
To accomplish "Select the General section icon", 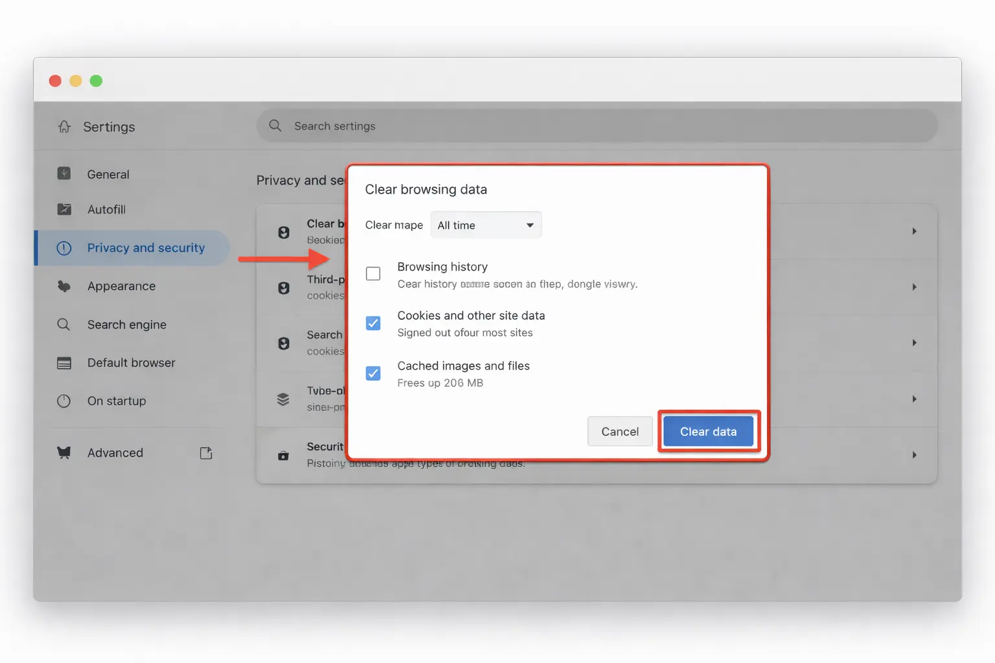I will click(64, 174).
